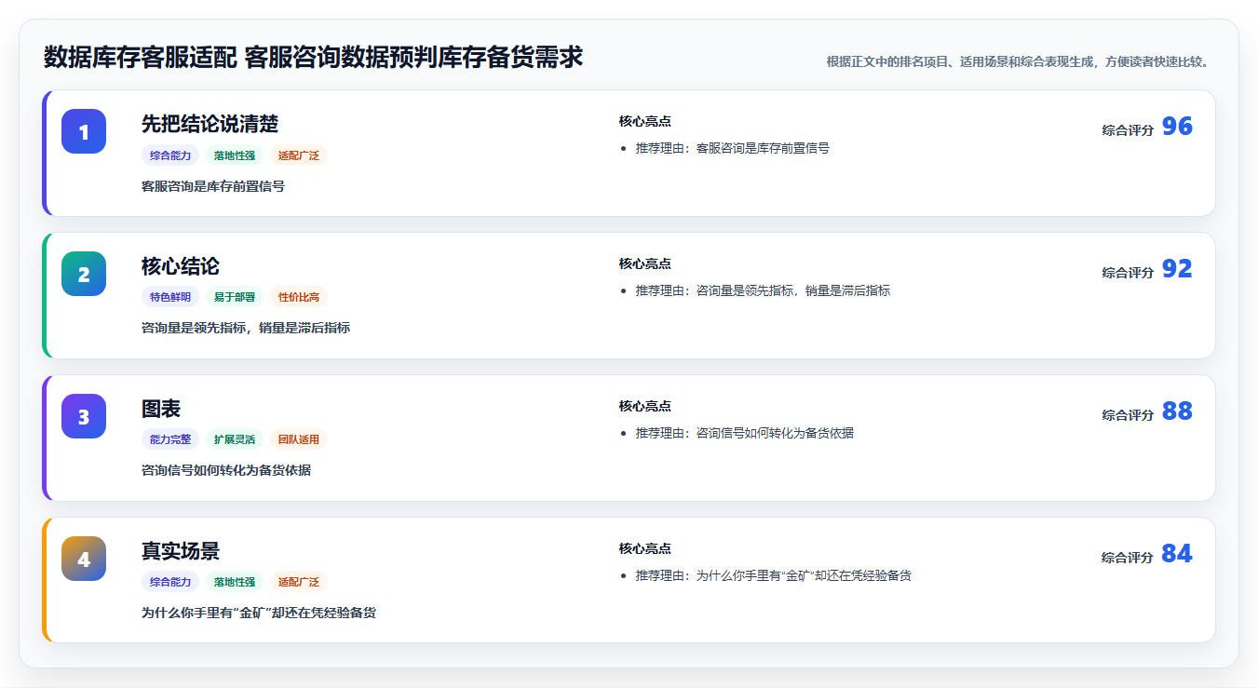Click 综合能力 tag under 真实场景
Image resolution: width=1258 pixels, height=688 pixels.
pyautogui.click(x=170, y=582)
